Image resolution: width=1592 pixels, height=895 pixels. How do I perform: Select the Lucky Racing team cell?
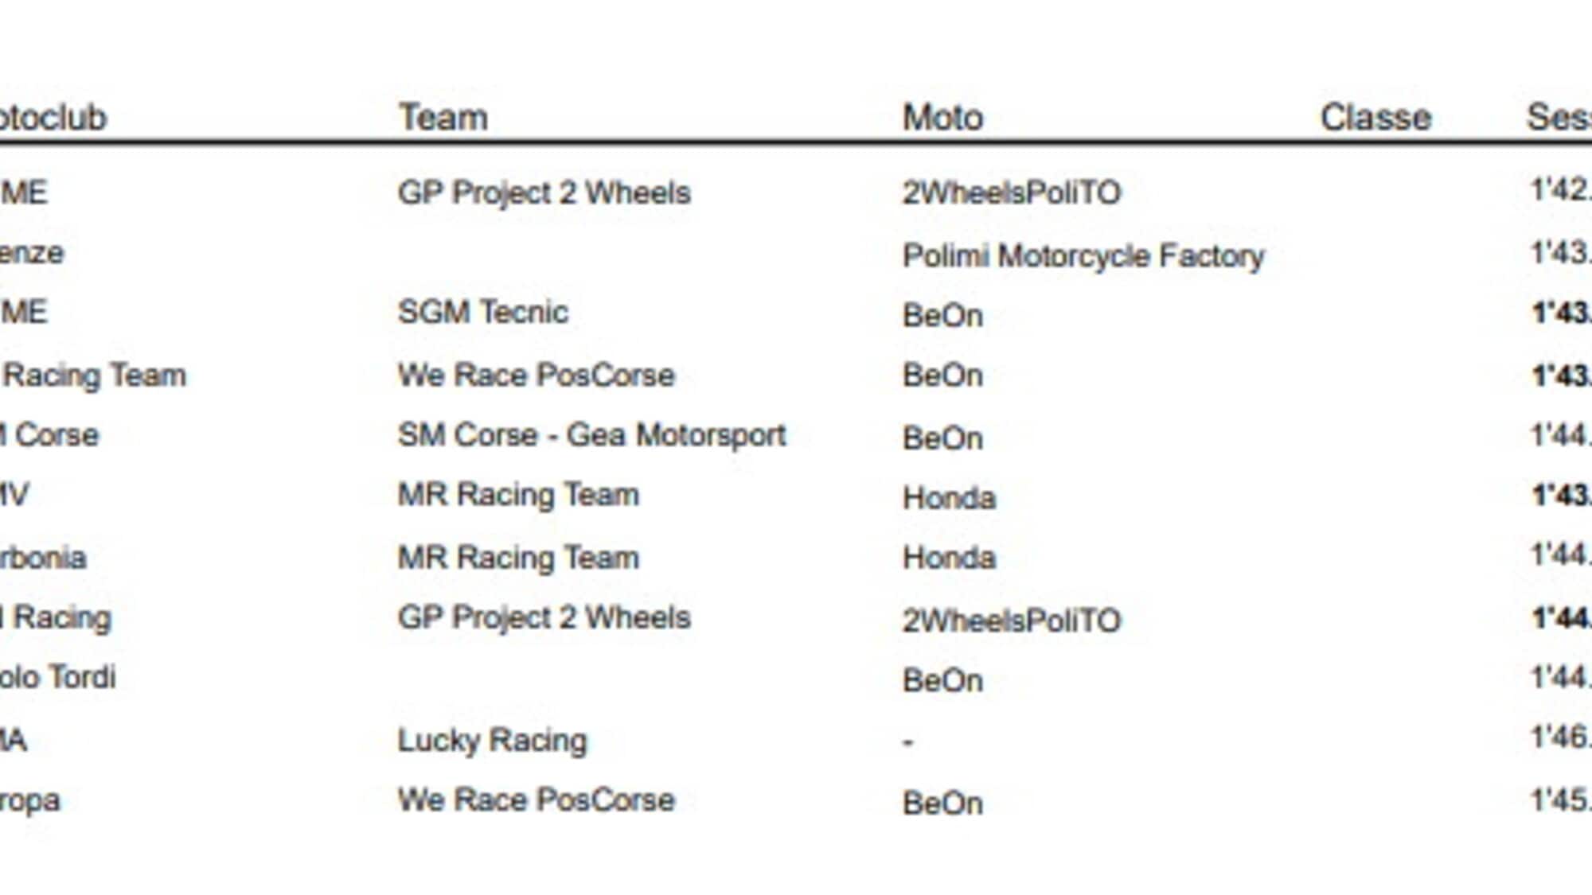[x=492, y=741]
